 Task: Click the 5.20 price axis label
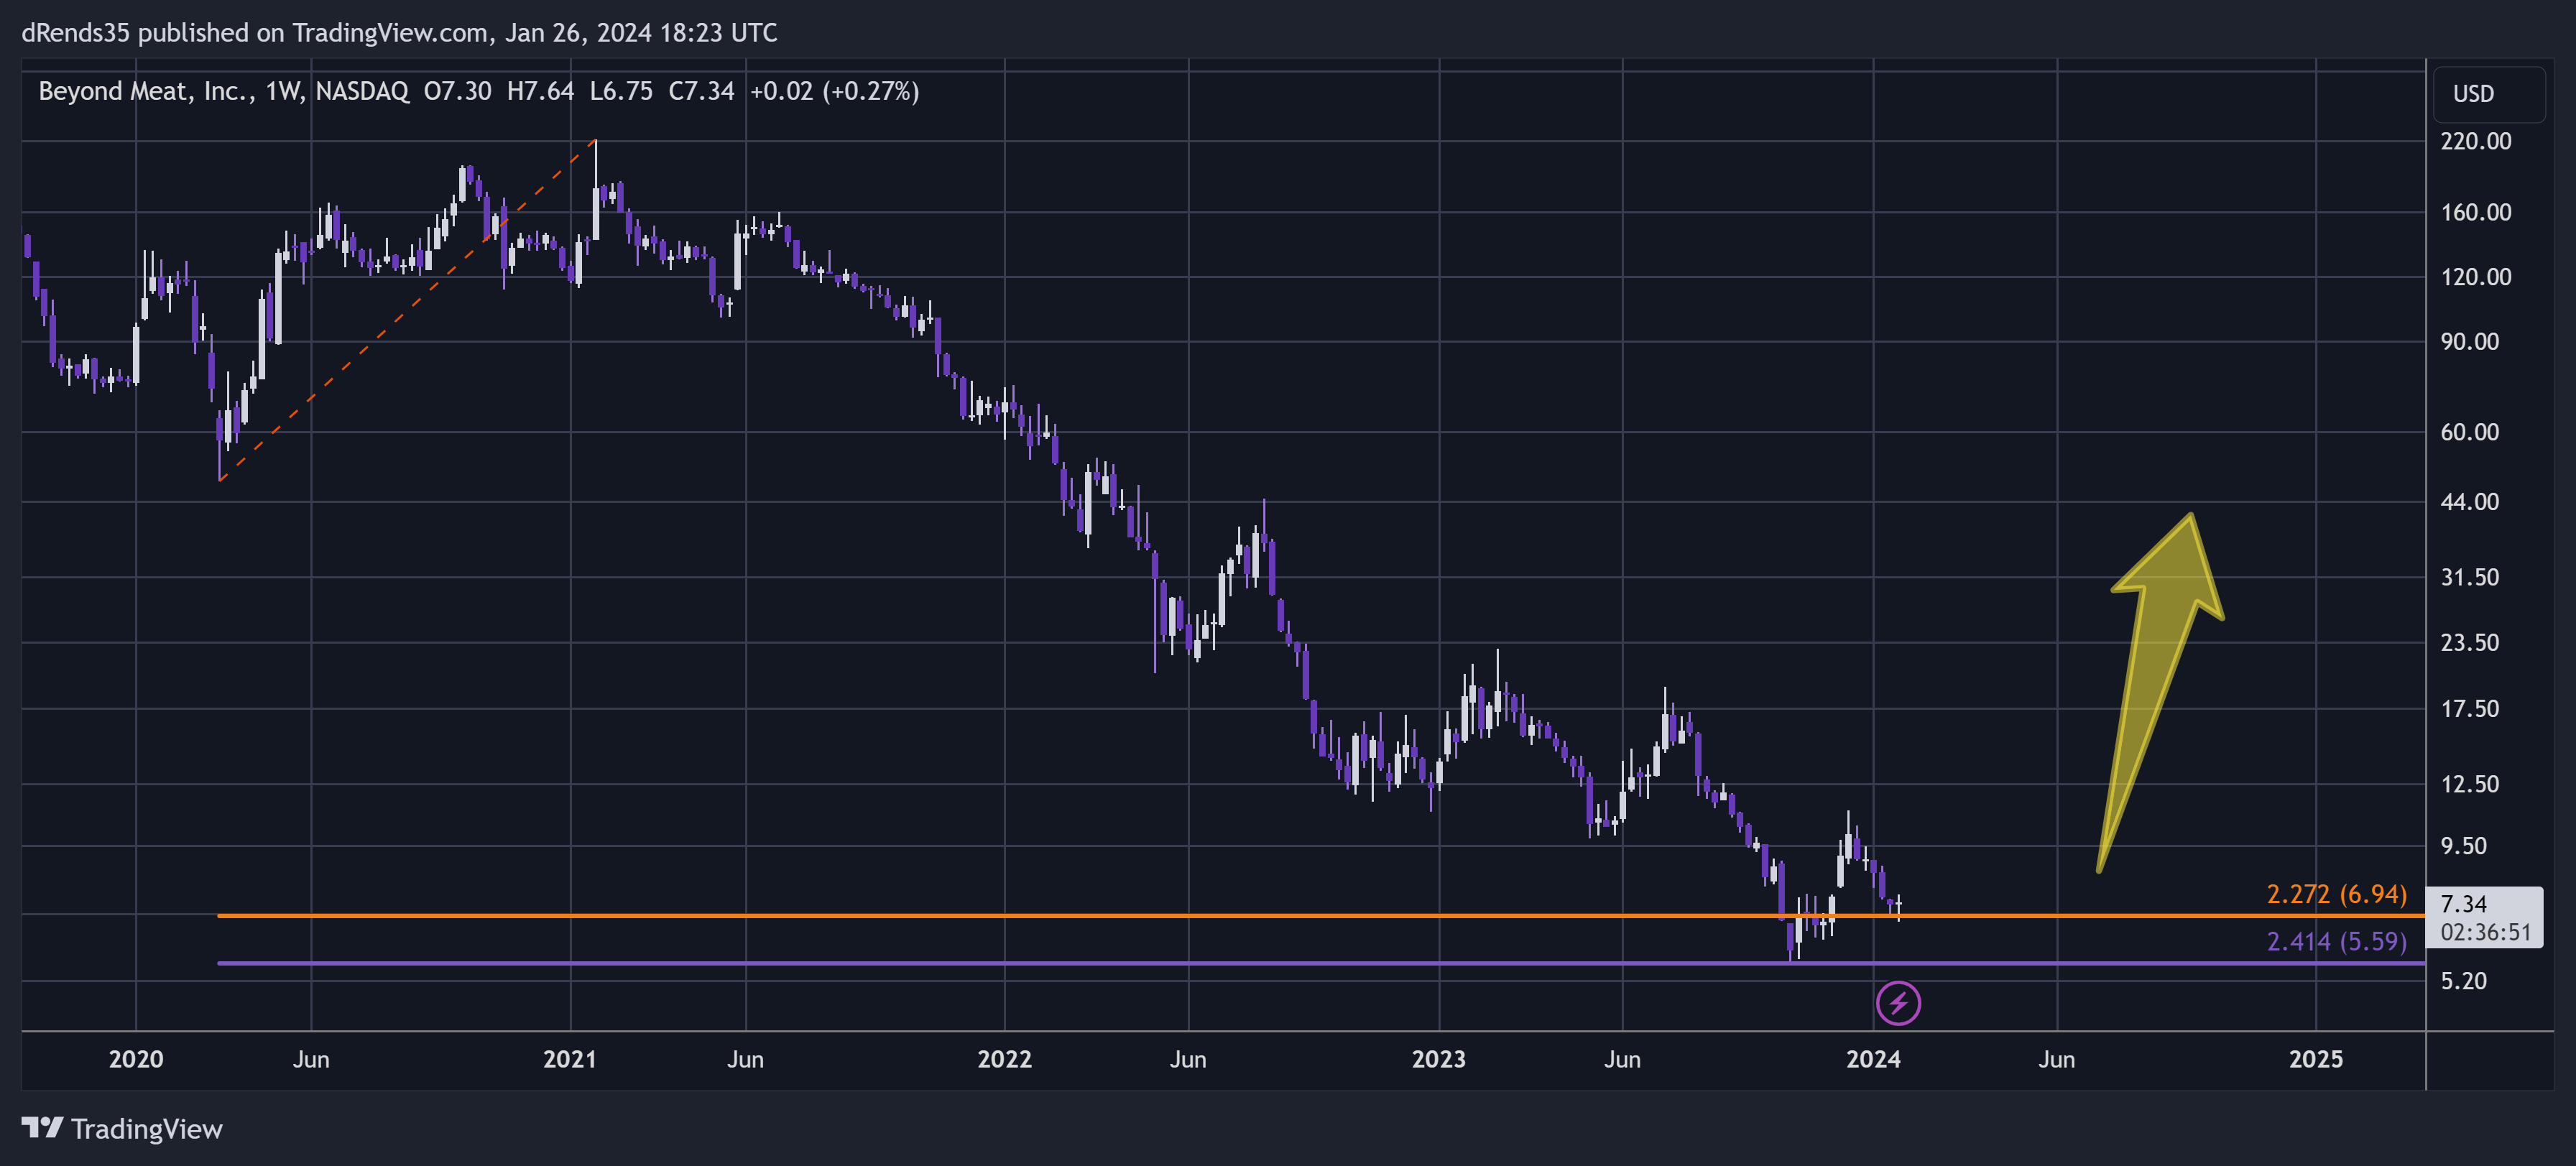(x=2463, y=981)
